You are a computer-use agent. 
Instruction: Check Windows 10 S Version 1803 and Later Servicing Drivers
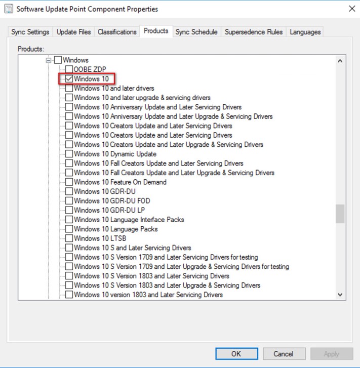69,276
